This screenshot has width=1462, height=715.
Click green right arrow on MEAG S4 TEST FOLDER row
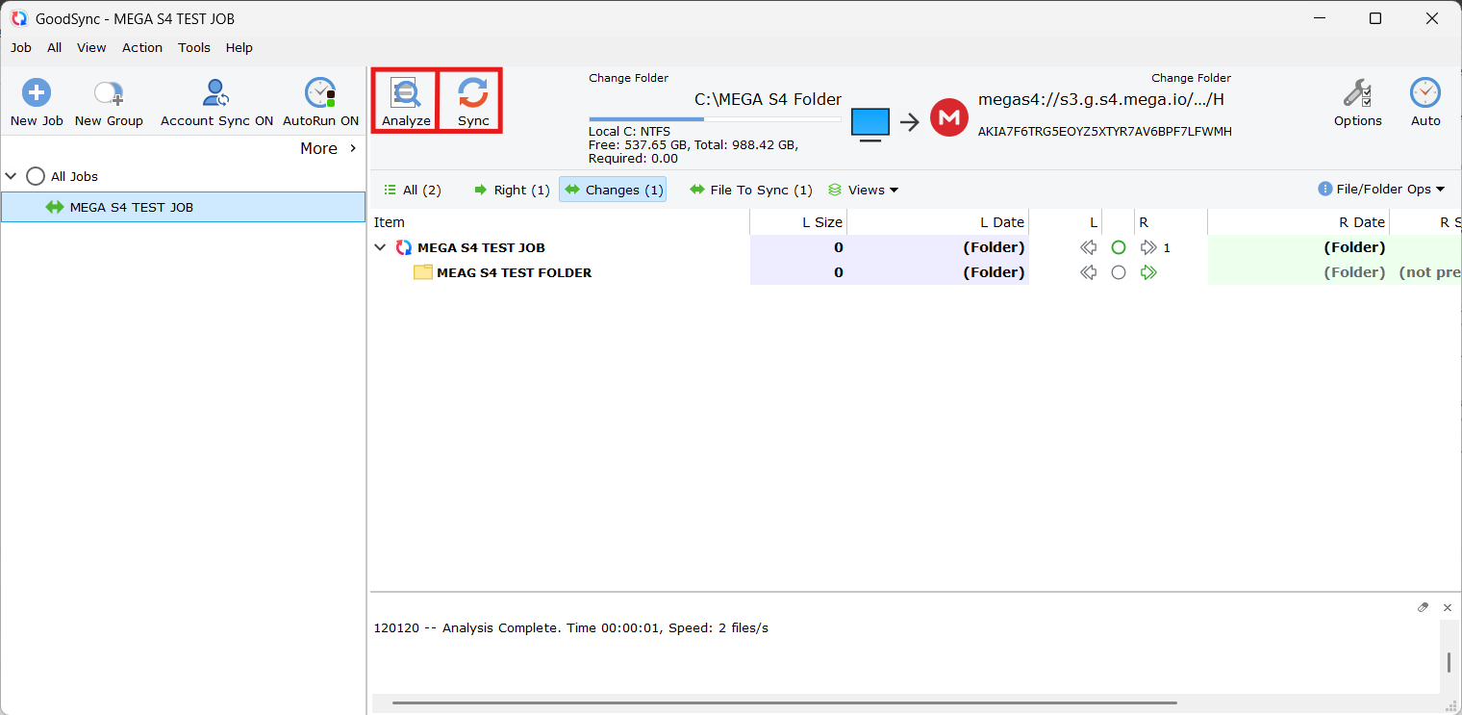point(1148,272)
